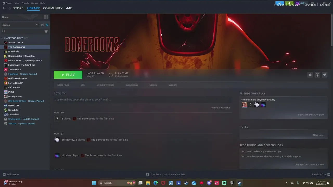
Task: Click View Latest News
Action: point(221,108)
